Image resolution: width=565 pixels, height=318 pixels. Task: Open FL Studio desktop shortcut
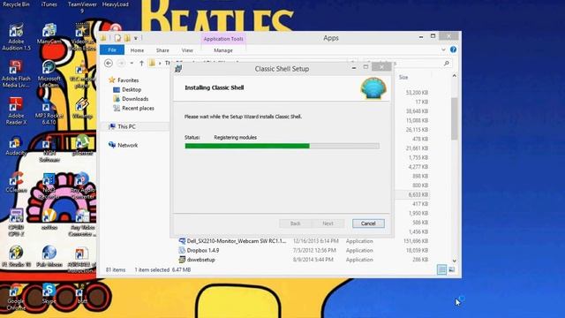click(x=16, y=256)
